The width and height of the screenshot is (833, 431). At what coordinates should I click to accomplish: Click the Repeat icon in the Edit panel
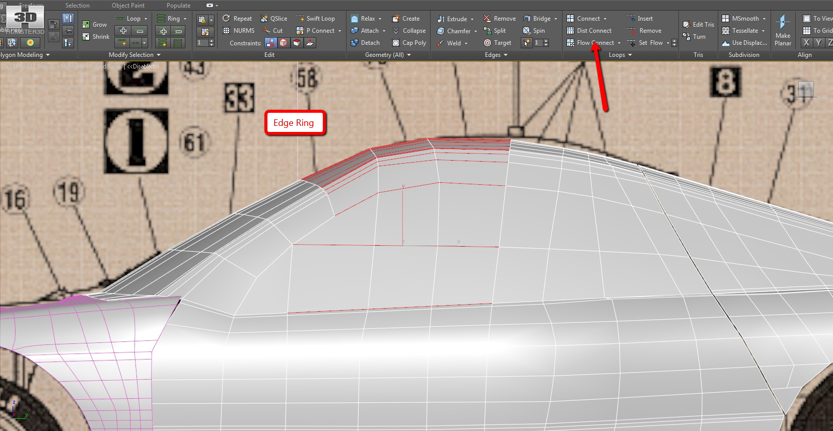[x=227, y=19]
